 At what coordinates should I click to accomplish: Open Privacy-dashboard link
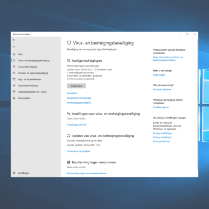coord(162,137)
